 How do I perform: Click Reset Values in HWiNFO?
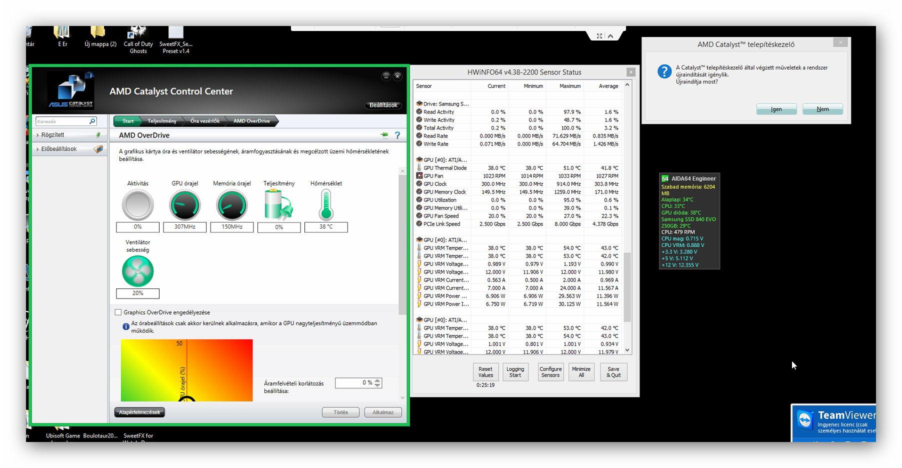pyautogui.click(x=485, y=372)
